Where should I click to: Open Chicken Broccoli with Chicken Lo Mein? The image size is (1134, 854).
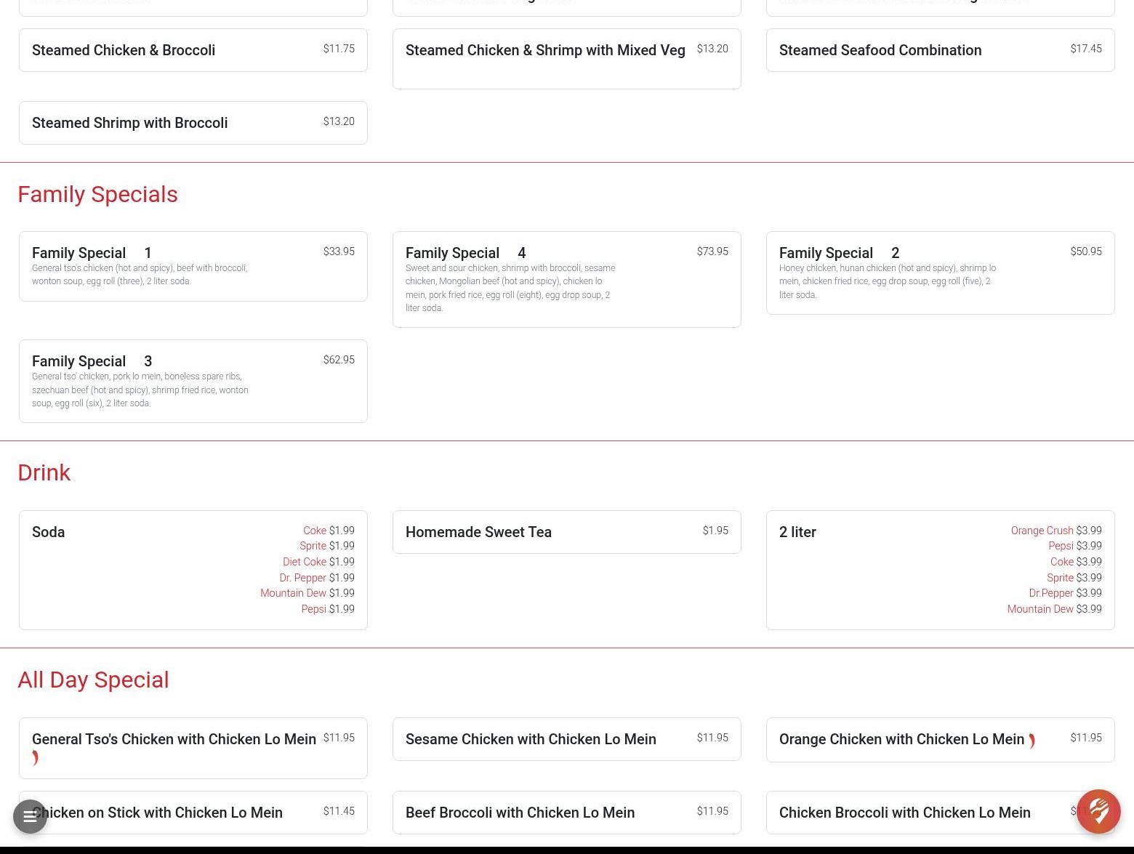[x=941, y=813]
